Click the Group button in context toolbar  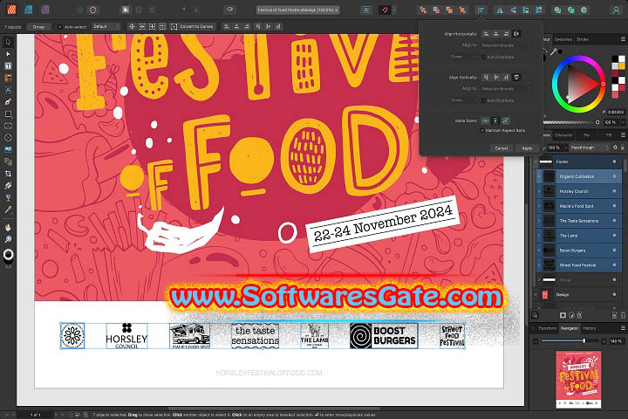coord(39,27)
